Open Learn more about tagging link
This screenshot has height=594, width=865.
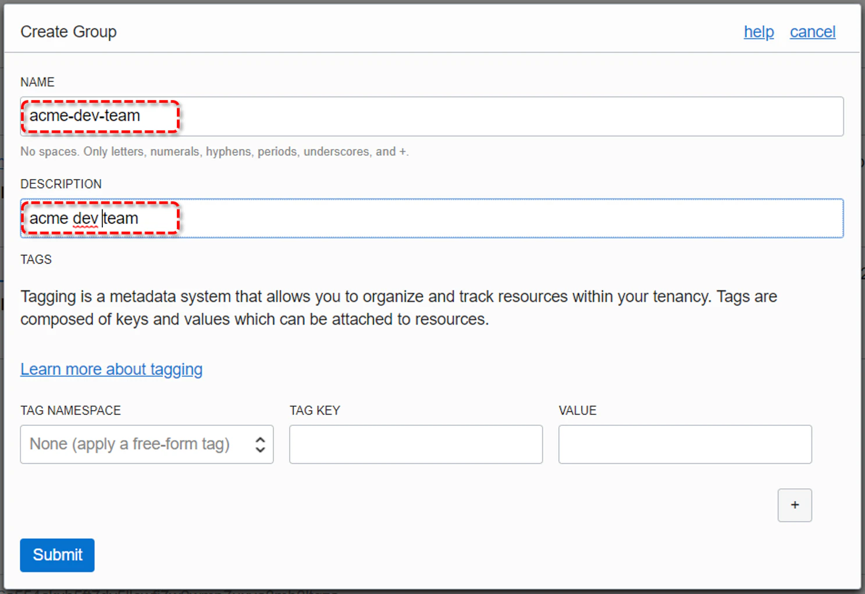112,369
